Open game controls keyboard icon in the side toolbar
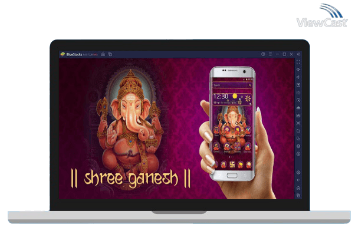This screenshot has width=355, height=244. [x=298, y=93]
